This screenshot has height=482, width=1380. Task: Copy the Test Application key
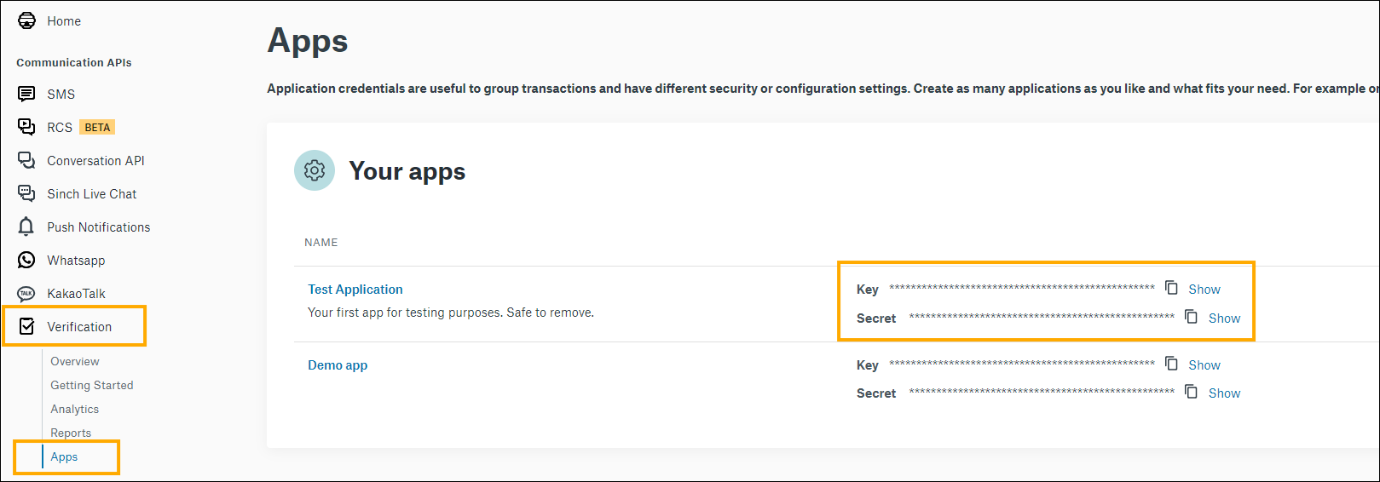pyautogui.click(x=1171, y=288)
